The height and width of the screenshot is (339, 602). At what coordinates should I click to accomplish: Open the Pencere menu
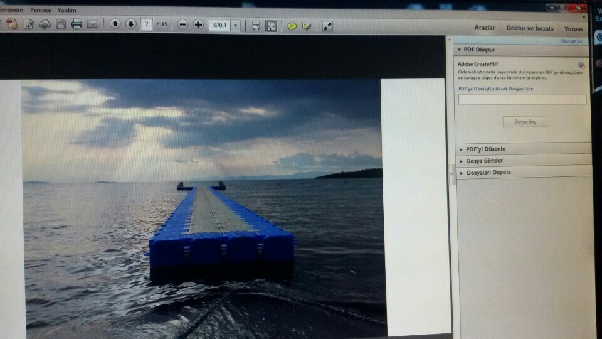tap(40, 10)
